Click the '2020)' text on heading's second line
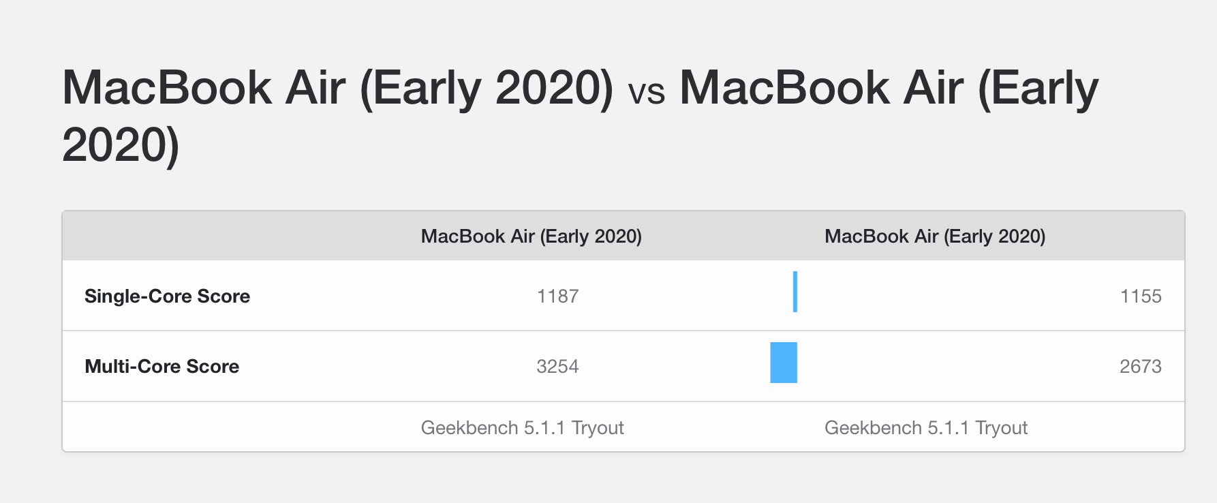The image size is (1217, 503). coord(121,144)
